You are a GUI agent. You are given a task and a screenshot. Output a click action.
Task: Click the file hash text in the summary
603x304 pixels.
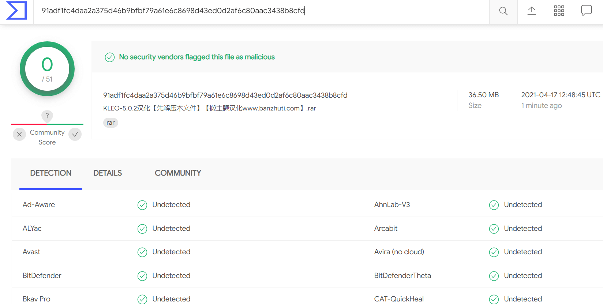pos(225,95)
